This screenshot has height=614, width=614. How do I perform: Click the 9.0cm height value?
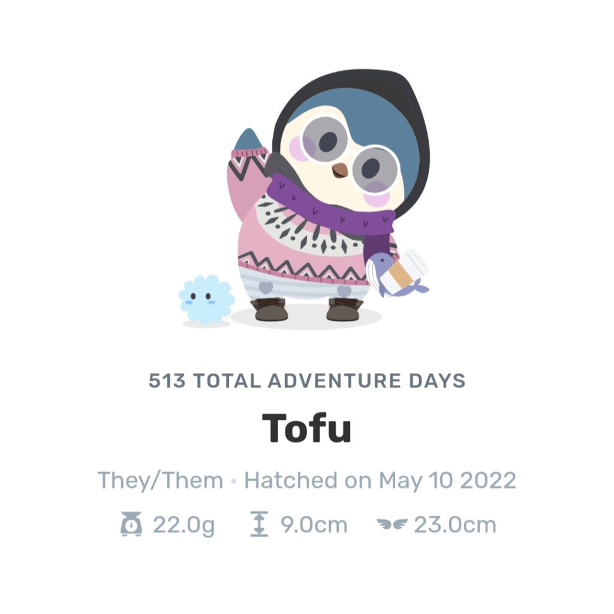pos(314,525)
